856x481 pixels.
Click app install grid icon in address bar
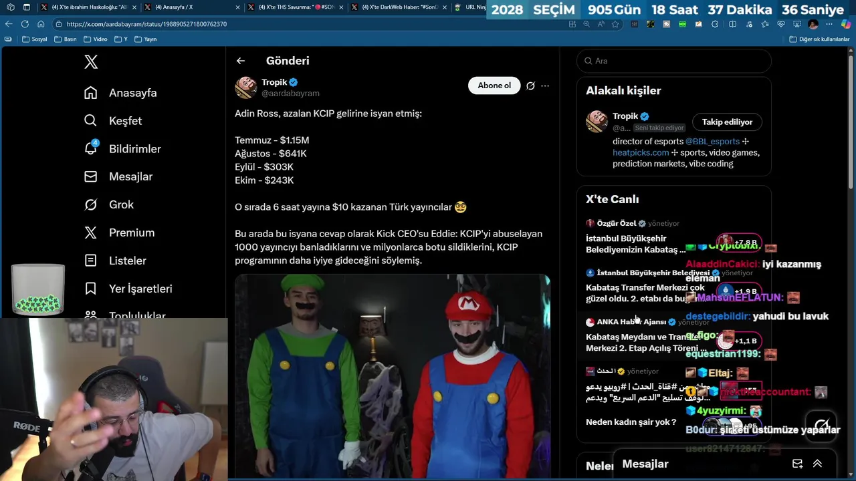[572, 24]
